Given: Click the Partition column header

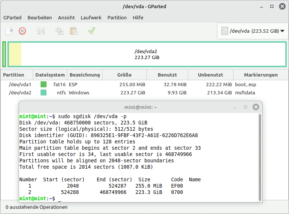Looking at the screenshot, I should click(17, 75).
